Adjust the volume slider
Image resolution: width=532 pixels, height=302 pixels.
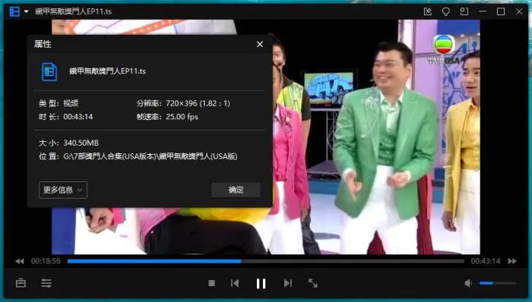click(x=497, y=283)
